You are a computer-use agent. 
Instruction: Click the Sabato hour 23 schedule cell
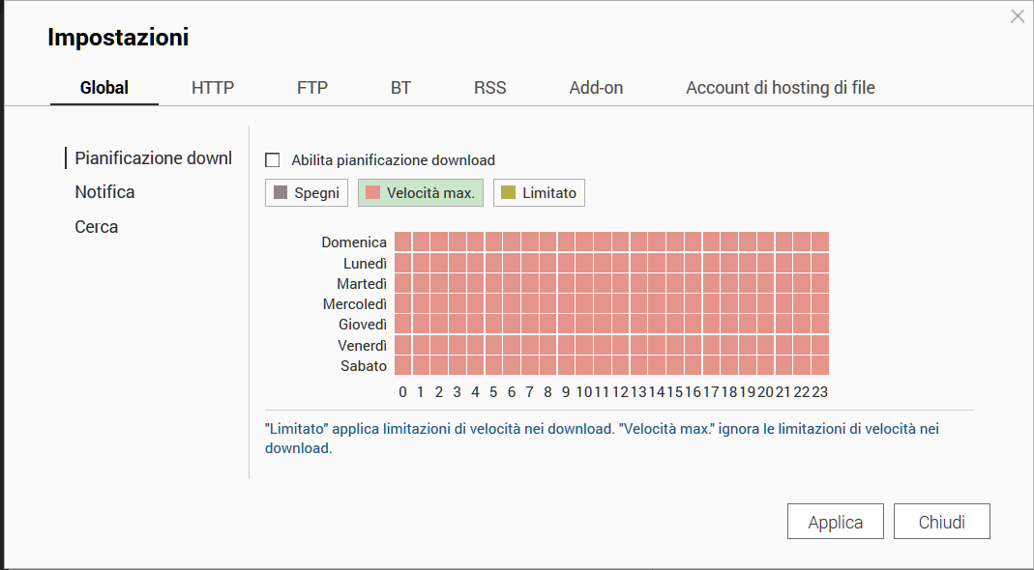tap(820, 365)
